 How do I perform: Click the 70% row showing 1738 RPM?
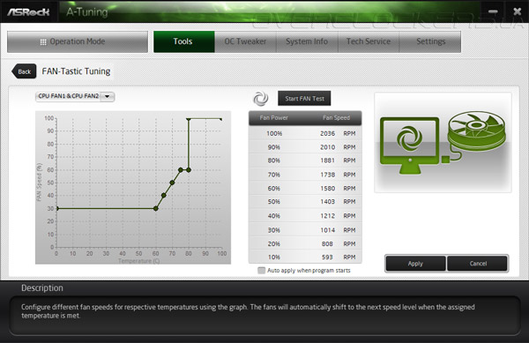305,175
